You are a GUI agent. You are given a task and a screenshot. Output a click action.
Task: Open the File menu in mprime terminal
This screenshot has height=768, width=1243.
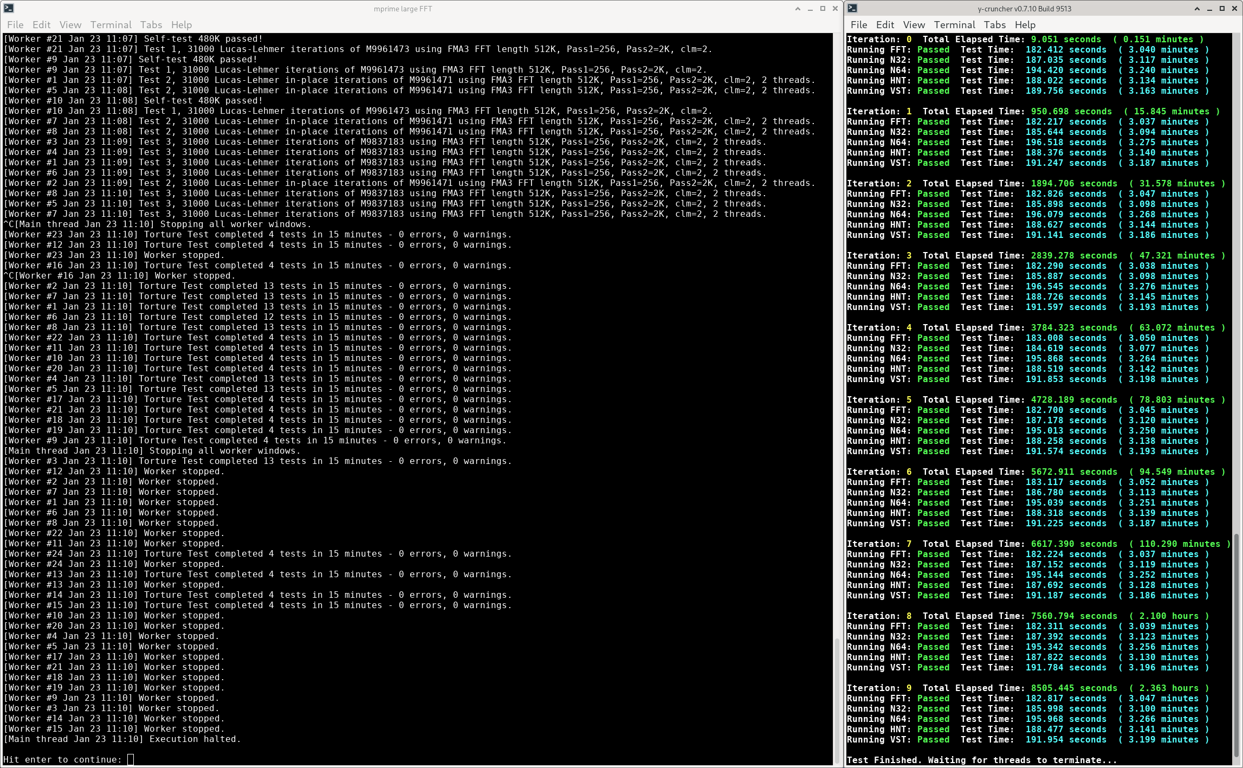point(15,25)
